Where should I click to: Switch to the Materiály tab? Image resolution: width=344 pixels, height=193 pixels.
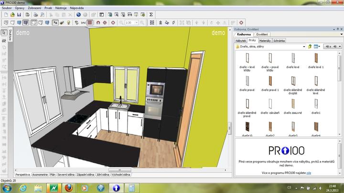coord(265,41)
